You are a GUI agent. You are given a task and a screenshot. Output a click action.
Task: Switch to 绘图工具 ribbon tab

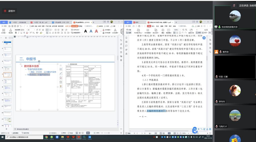click(68, 26)
